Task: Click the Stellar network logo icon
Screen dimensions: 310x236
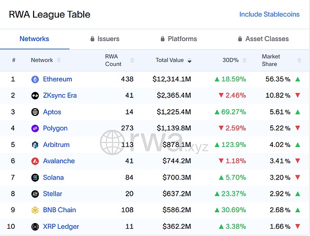Action: 35,194
